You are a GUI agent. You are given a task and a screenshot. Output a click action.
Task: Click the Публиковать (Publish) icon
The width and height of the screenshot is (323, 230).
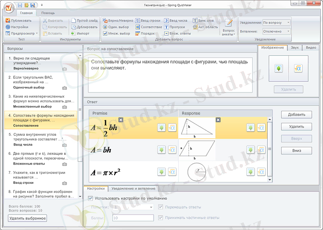pyautogui.click(x=8, y=20)
